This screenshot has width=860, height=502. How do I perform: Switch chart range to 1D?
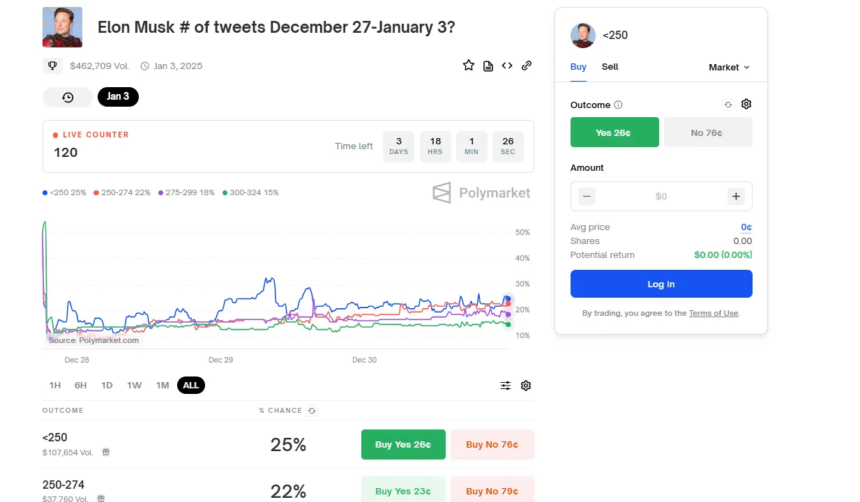click(x=107, y=386)
